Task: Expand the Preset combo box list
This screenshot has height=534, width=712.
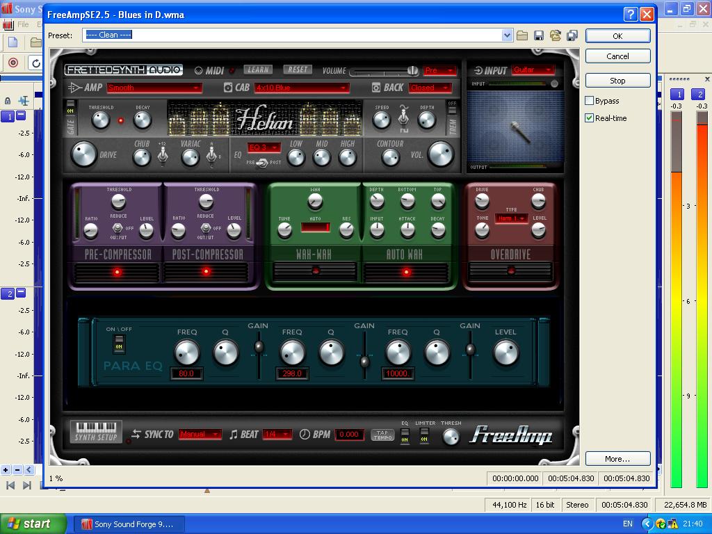Action: pyautogui.click(x=507, y=35)
